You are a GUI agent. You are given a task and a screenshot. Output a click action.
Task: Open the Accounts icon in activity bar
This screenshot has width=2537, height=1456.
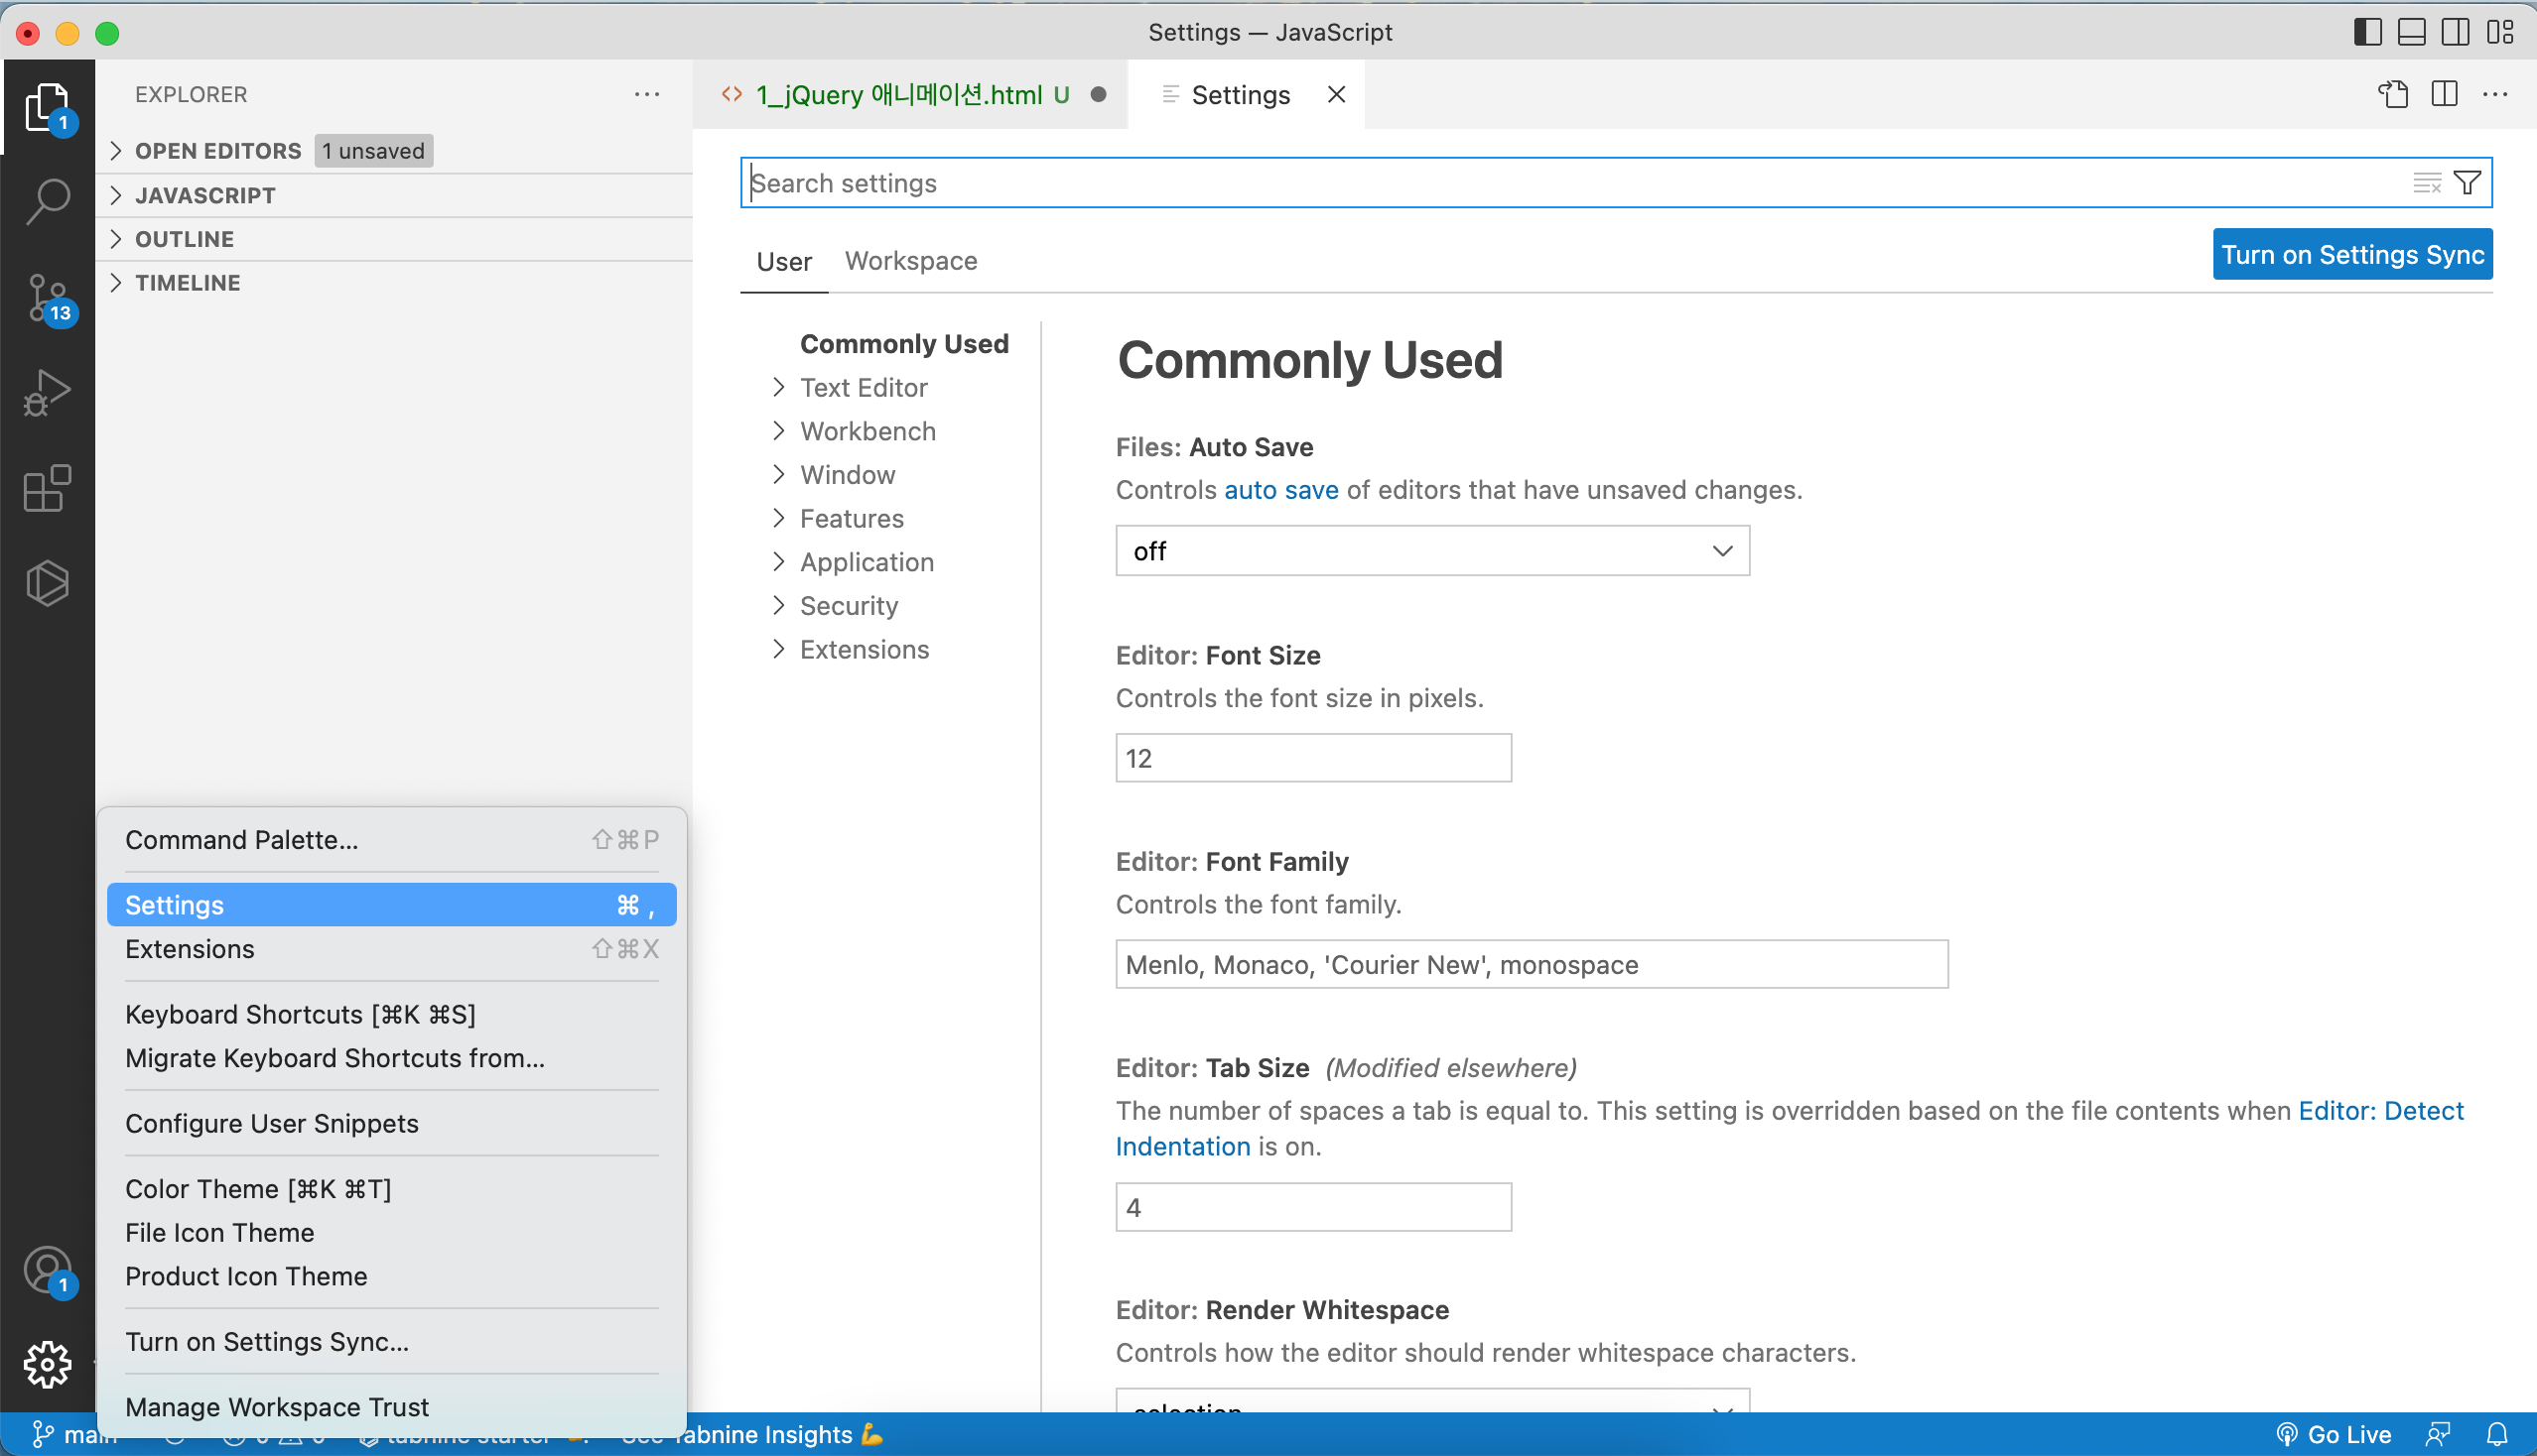point(47,1270)
